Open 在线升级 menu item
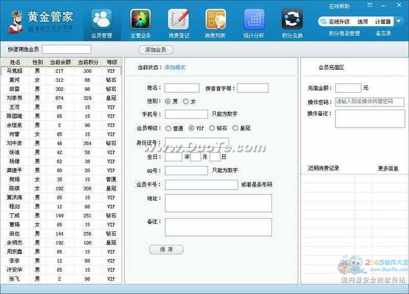This screenshot has height=294, width=409. (x=339, y=22)
